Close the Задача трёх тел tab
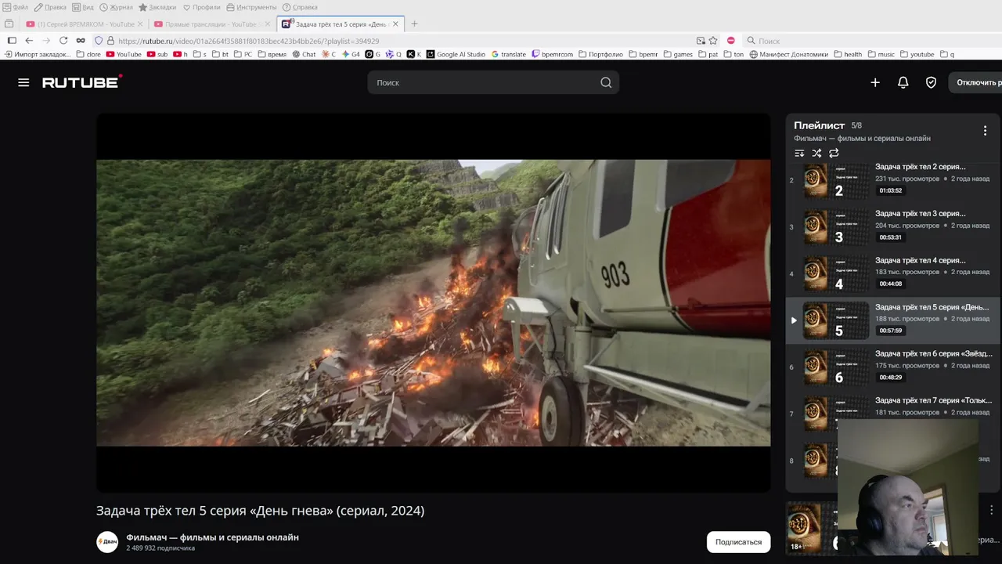 [395, 23]
